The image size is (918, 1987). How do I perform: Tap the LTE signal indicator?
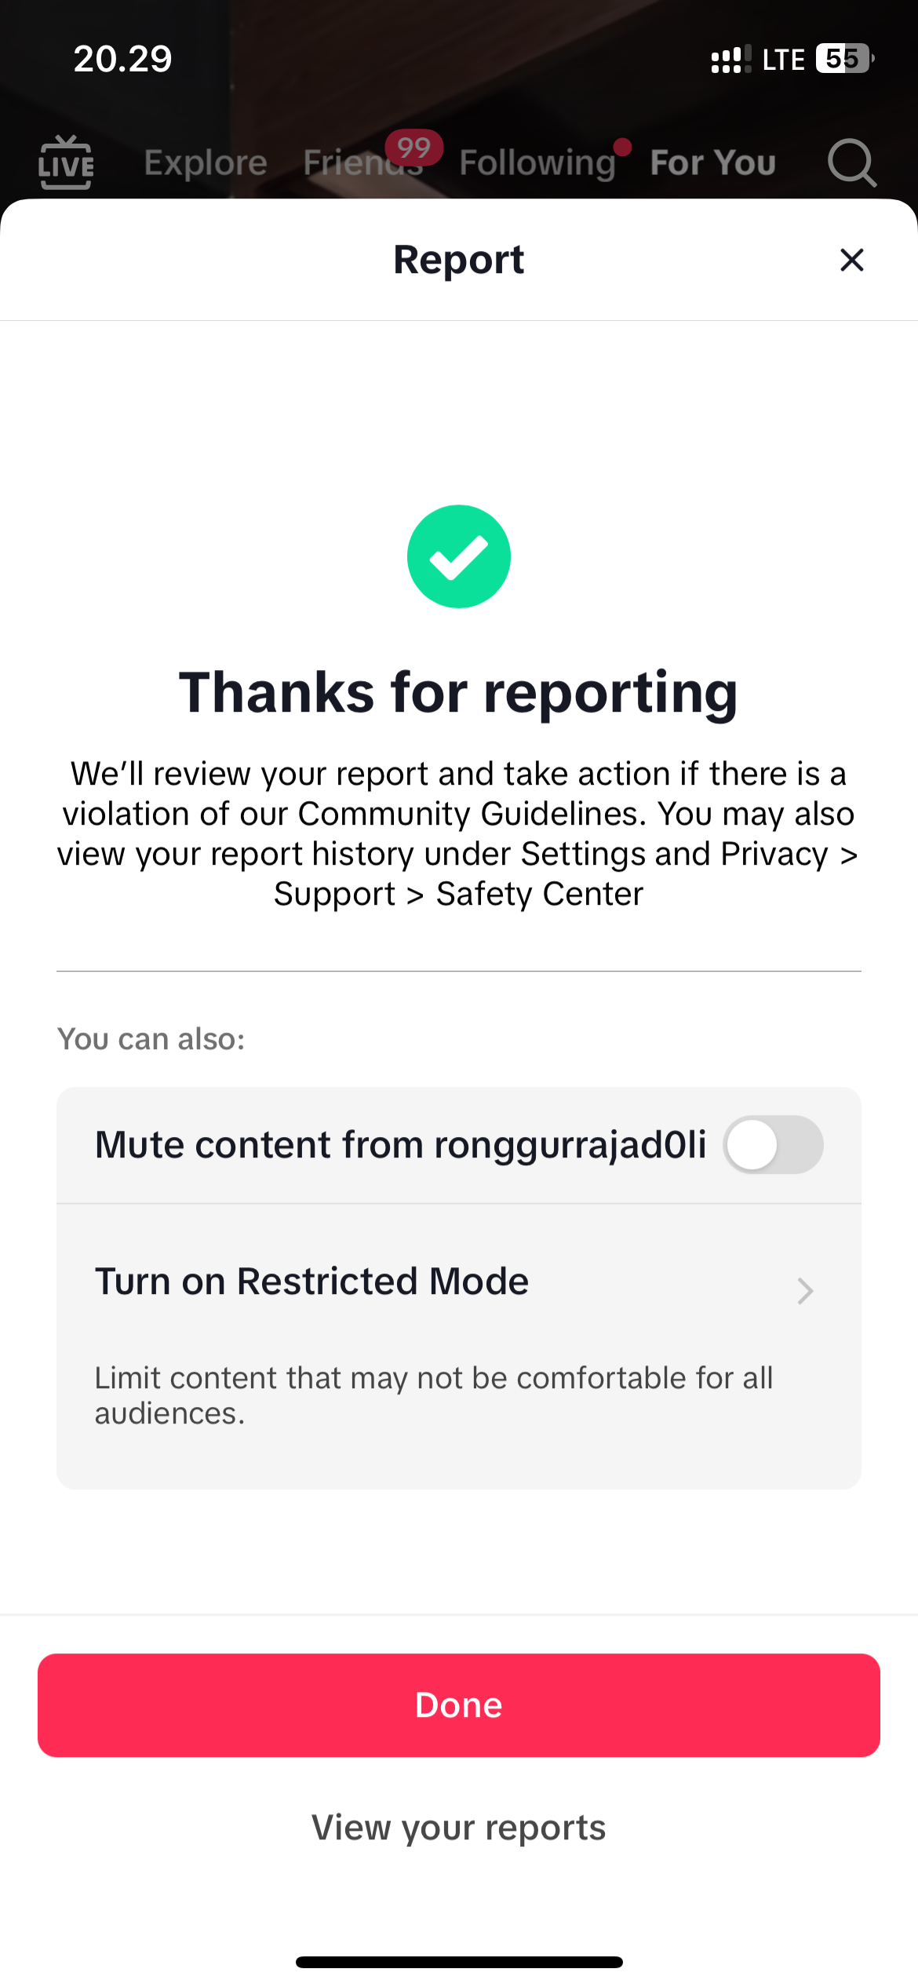tap(783, 60)
